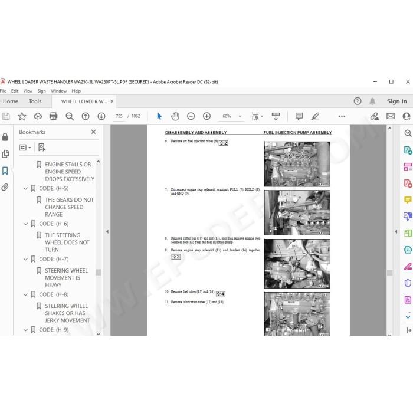Viewport: 413px width, 413px height.
Task: Choose the Selection arrow tool
Action: 159,116
